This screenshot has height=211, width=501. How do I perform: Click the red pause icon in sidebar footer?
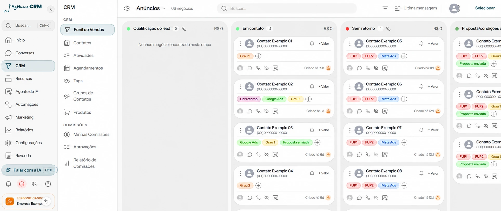(22, 184)
